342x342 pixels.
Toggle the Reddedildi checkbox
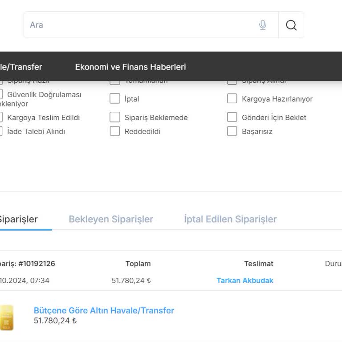tap(115, 131)
